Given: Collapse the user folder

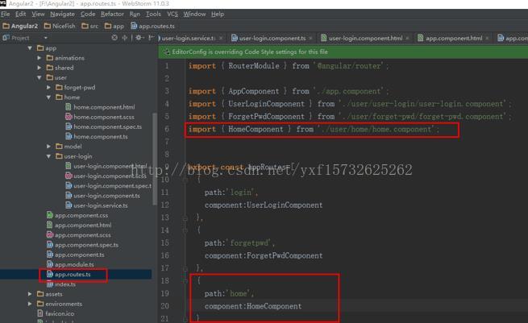Looking at the screenshot, I should [39, 77].
